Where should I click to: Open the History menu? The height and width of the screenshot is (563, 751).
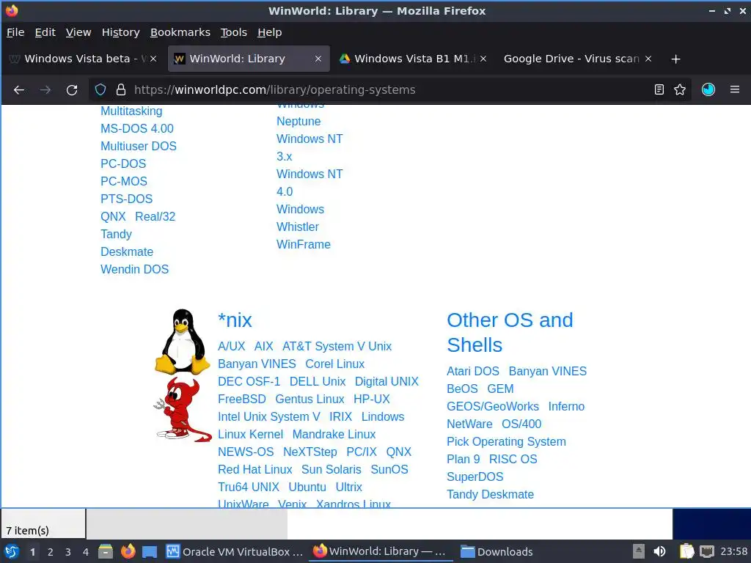tap(121, 32)
